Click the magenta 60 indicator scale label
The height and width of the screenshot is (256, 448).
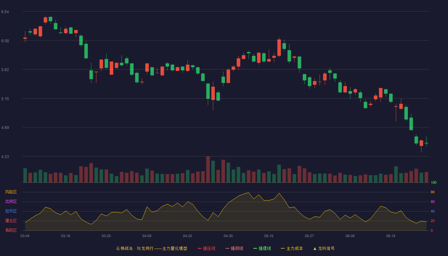(x=433, y=202)
